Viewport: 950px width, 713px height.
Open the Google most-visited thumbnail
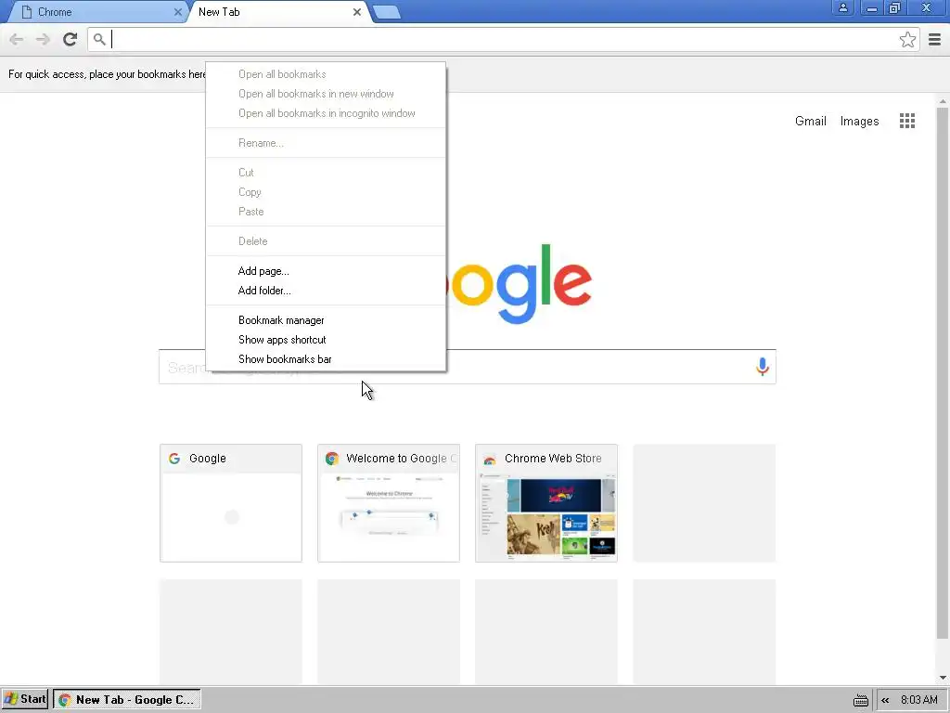(231, 503)
